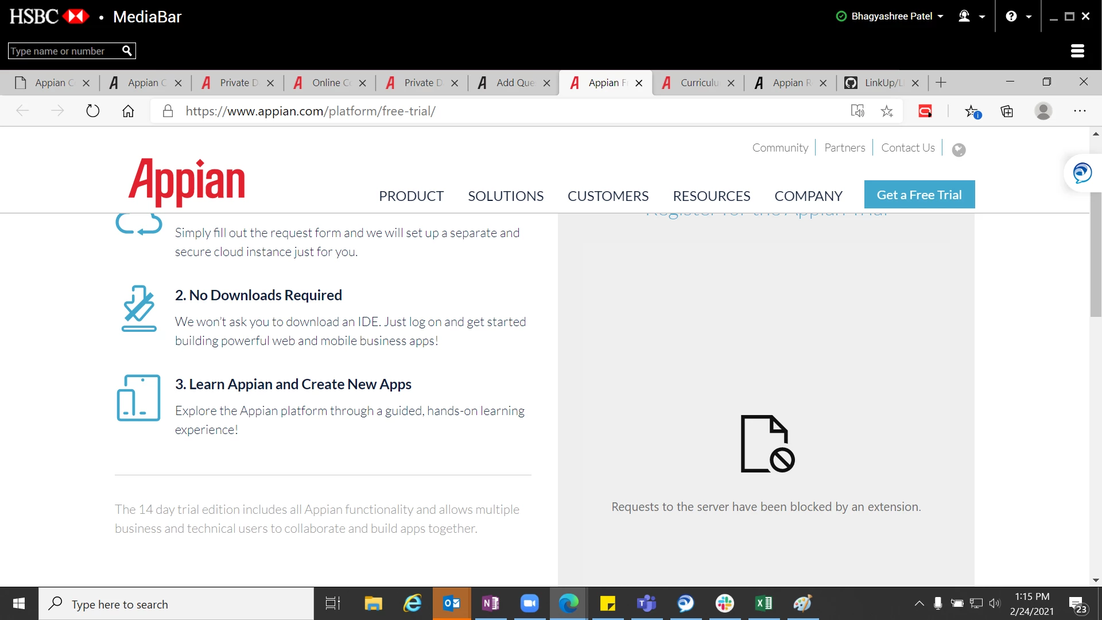Screen dimensions: 1102x620
Task: Click the globe language selector icon
Action: coord(959,150)
